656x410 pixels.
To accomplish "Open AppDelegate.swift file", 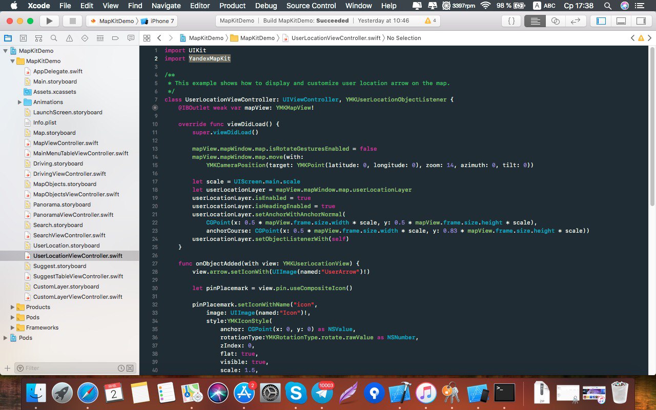I will [x=58, y=71].
